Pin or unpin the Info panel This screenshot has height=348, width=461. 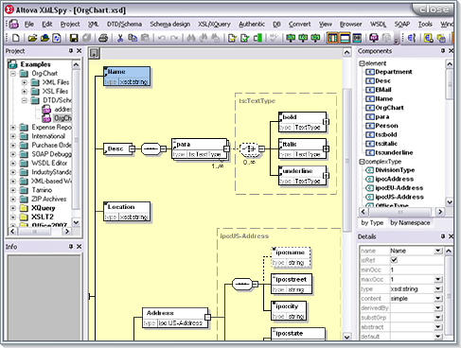click(71, 246)
